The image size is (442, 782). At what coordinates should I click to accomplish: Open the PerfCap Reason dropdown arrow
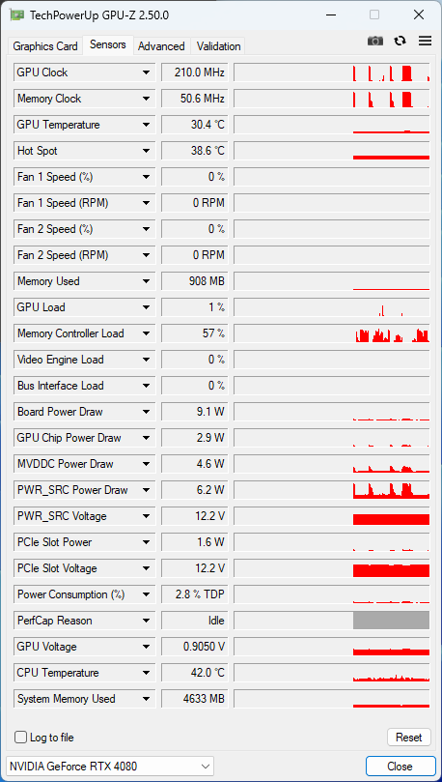coord(146,621)
